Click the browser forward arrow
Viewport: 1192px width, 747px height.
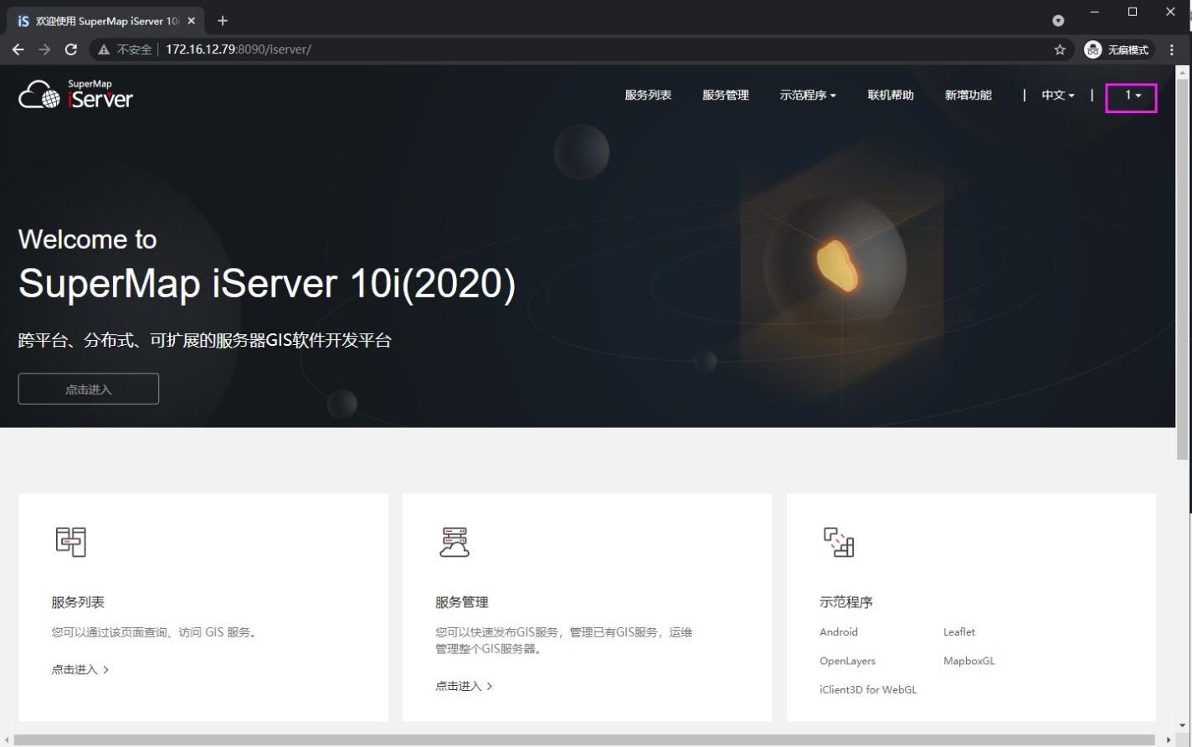click(44, 49)
